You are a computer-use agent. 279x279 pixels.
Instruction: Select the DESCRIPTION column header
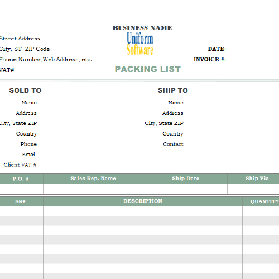(x=143, y=201)
